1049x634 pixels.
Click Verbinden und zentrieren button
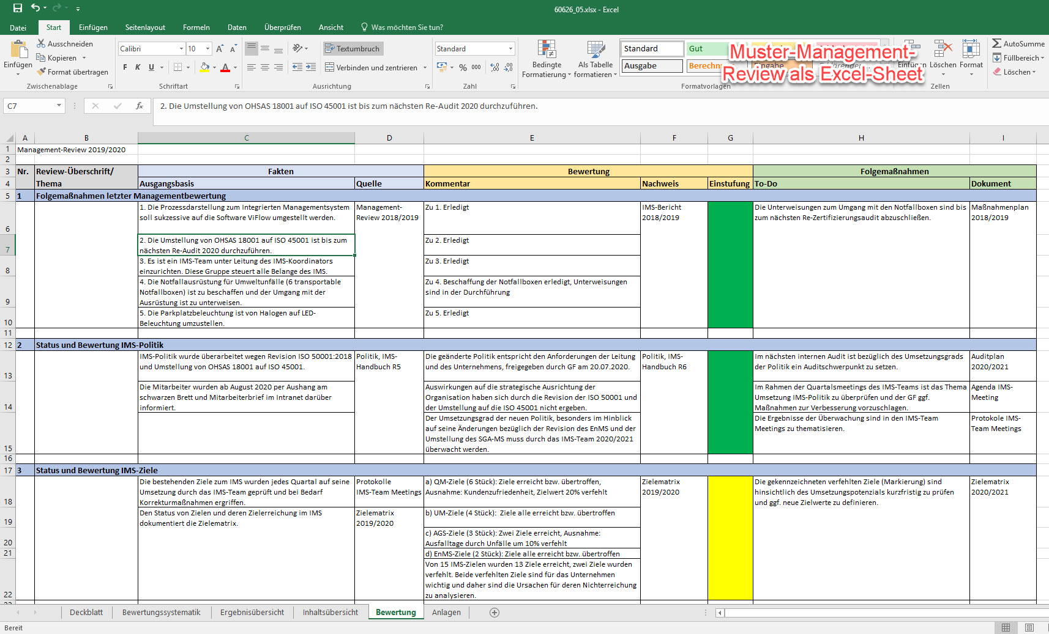(371, 67)
